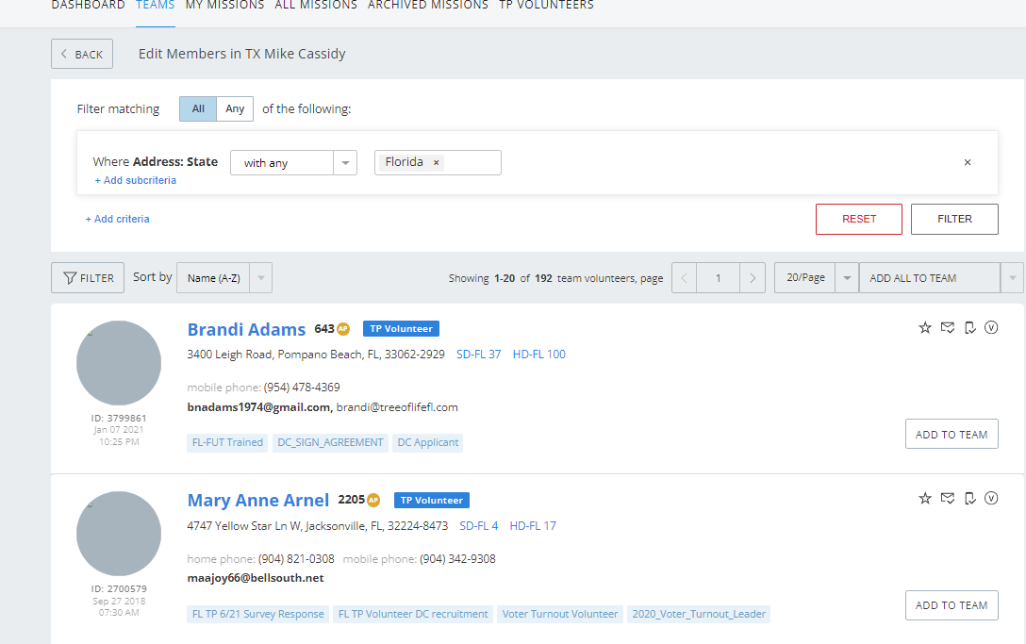Switch to TP Volunteers tab
This screenshot has height=644, width=1026.
(546, 6)
